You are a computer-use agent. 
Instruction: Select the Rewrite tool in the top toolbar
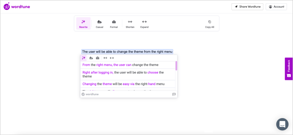pyautogui.click(x=84, y=23)
